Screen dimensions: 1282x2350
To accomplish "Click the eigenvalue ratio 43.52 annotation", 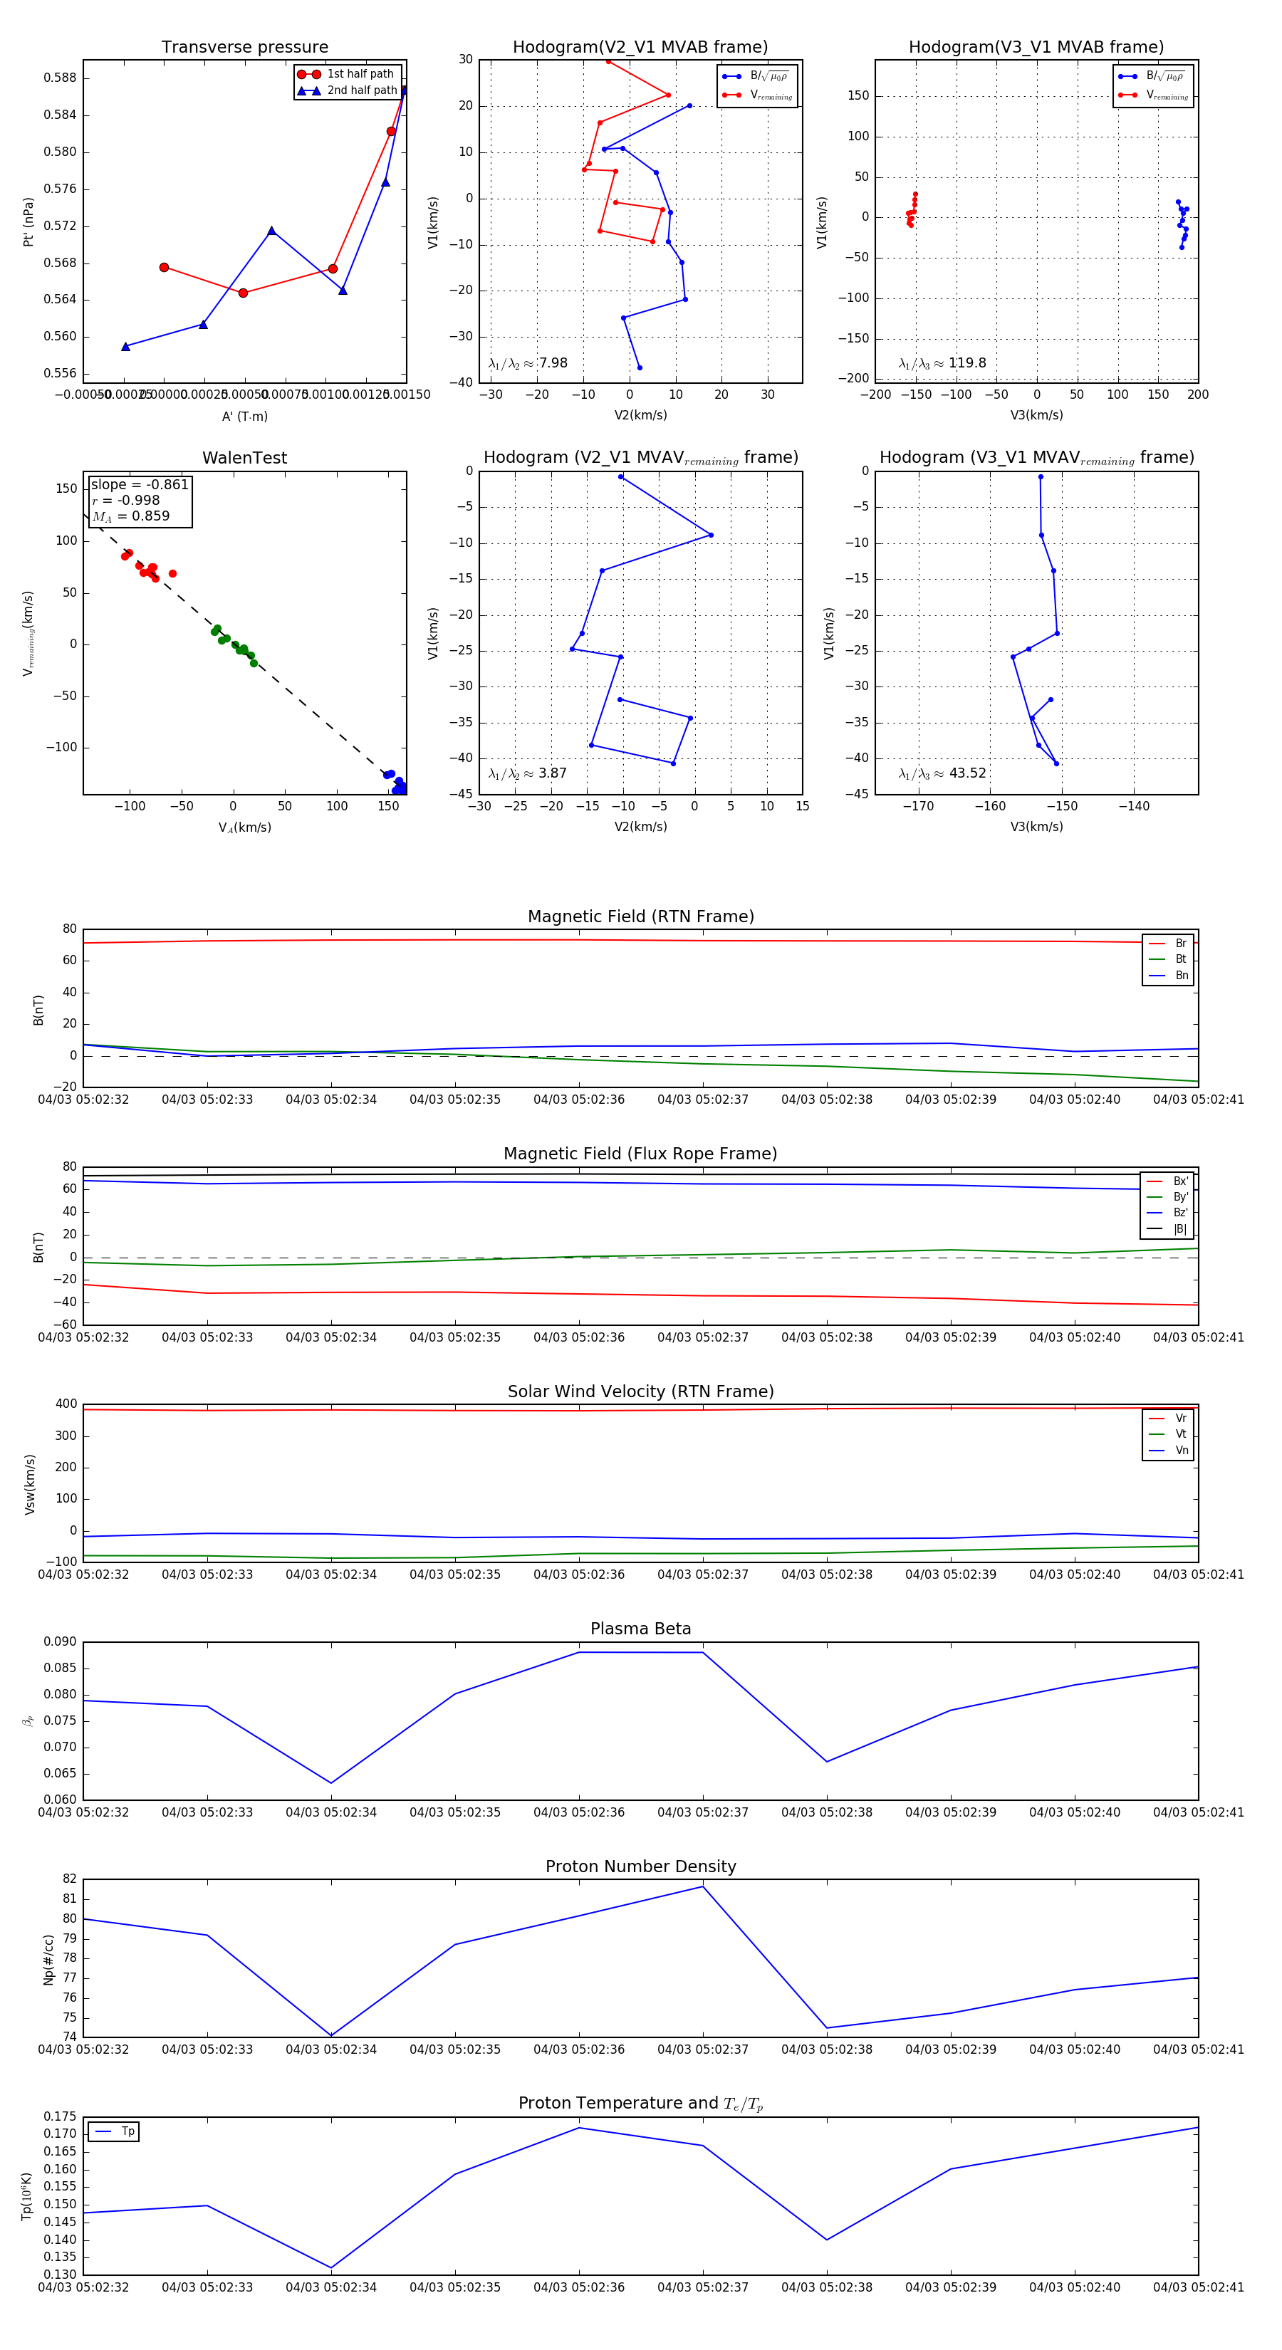I will (942, 773).
